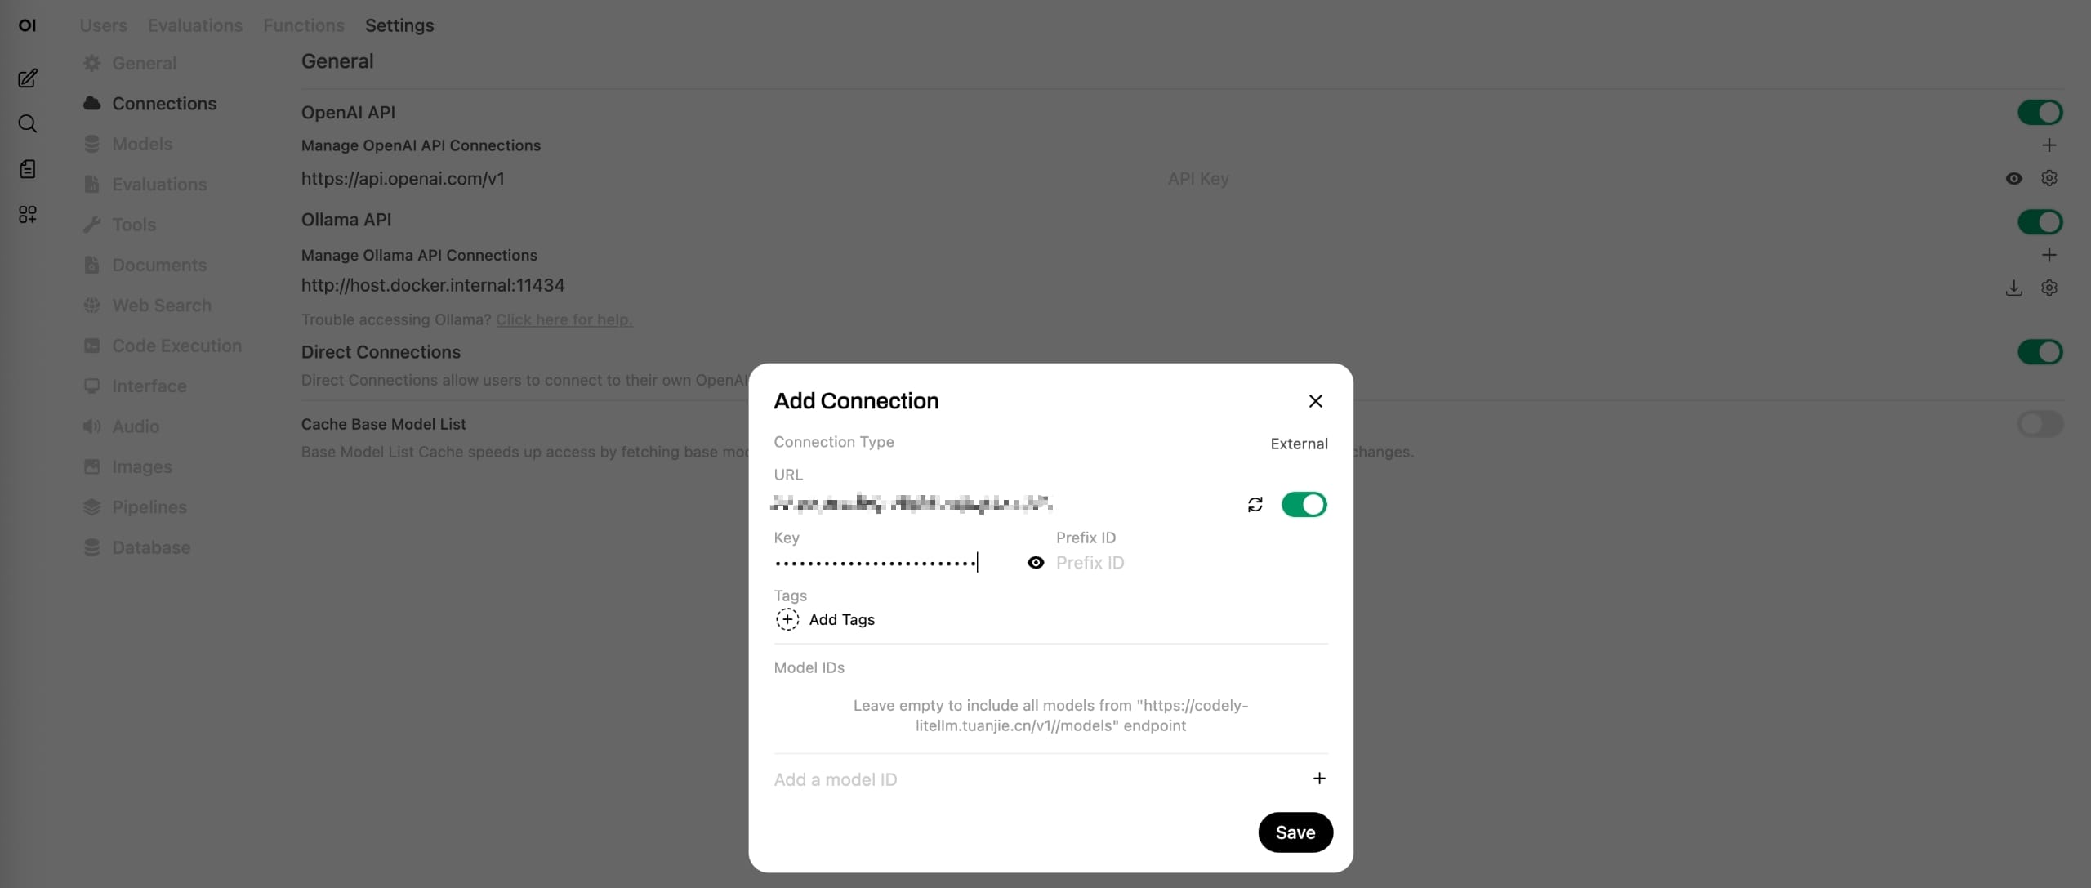Open the notes icon in sidebar

pyautogui.click(x=27, y=169)
